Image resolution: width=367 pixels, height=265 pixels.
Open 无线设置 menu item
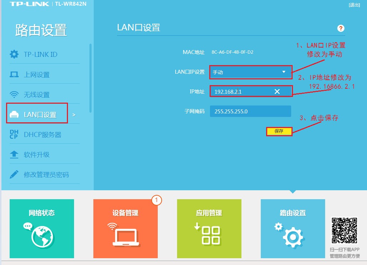tap(44, 94)
